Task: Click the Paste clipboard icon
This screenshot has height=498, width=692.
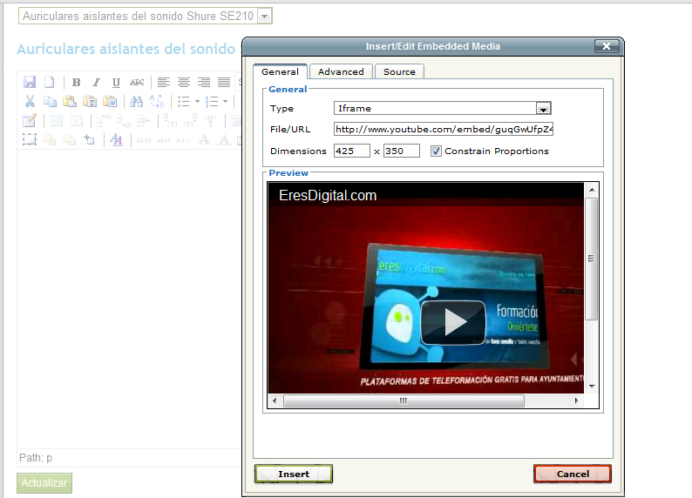Action: pos(70,102)
